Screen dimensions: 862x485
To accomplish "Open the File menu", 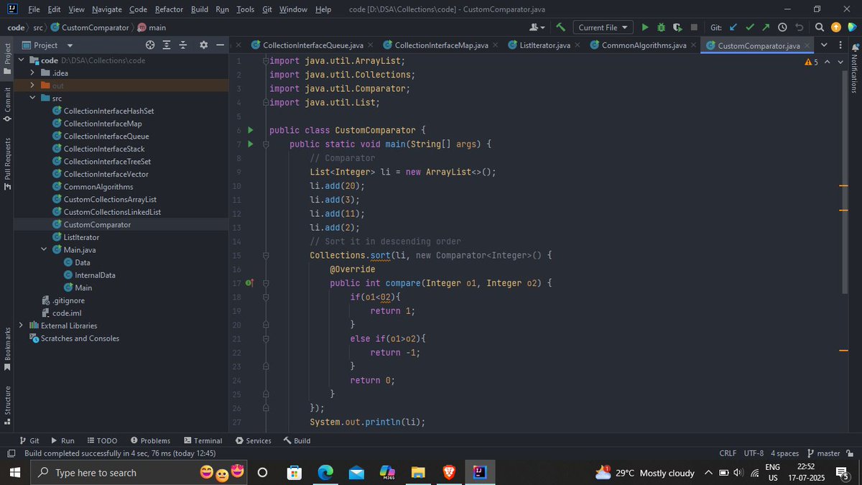I will pyautogui.click(x=34, y=9).
